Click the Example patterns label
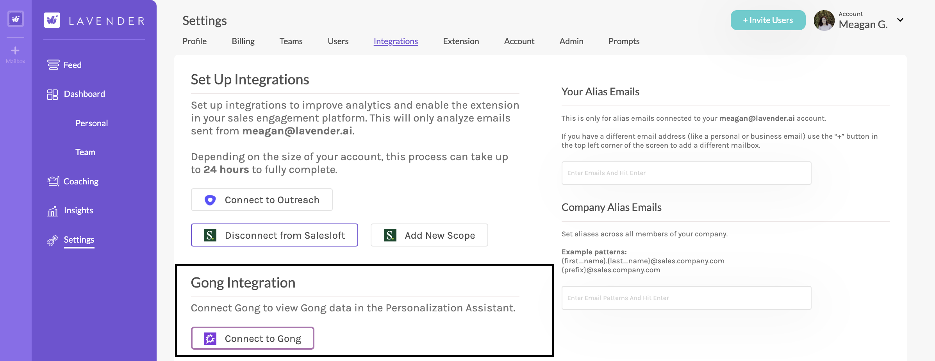This screenshot has height=361, width=935. [594, 252]
